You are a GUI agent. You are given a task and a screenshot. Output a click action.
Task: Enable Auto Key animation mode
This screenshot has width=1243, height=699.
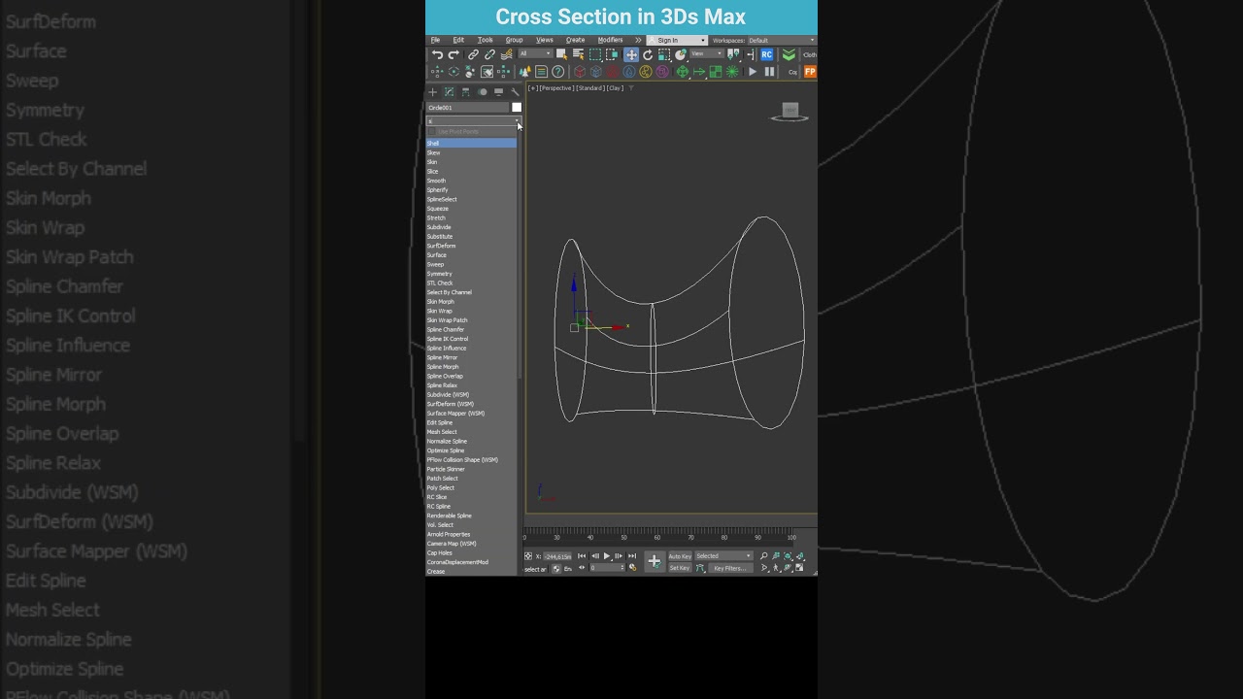click(680, 556)
